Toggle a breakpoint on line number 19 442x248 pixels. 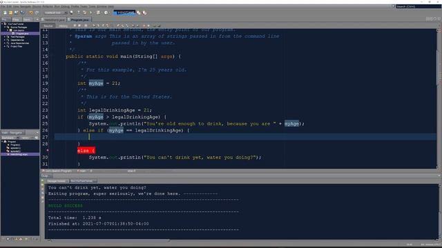pyautogui.click(x=45, y=83)
